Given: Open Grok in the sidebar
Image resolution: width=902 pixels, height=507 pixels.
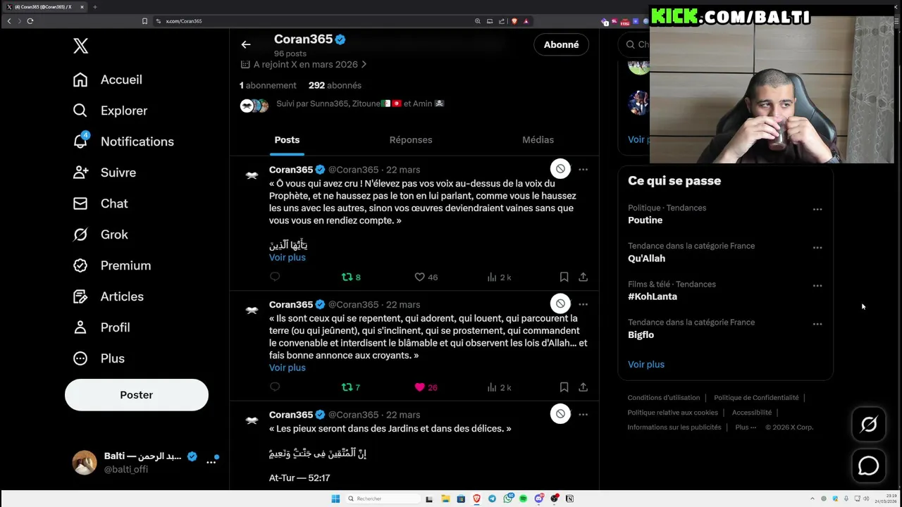Looking at the screenshot, I should tap(101, 234).
